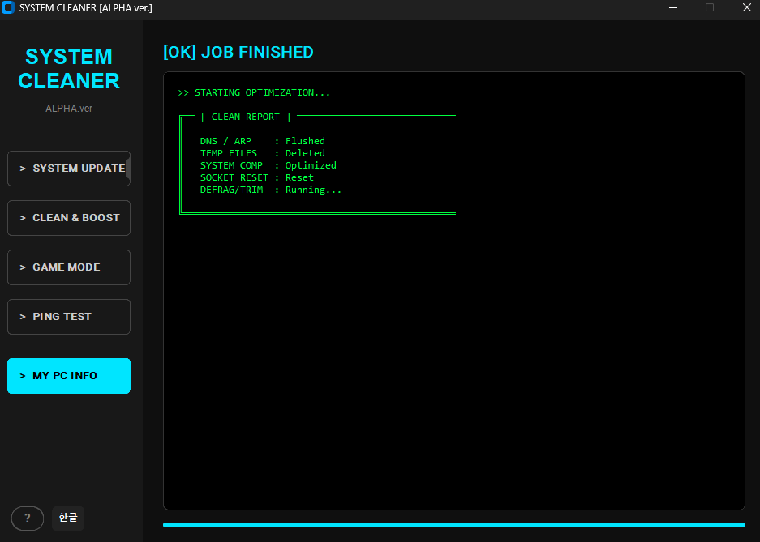Start CLEAN & BOOST

[68, 218]
